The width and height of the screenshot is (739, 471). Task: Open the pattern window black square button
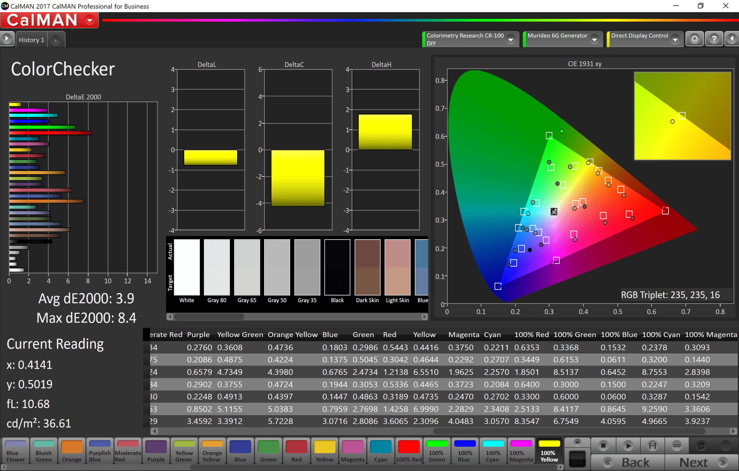click(x=577, y=459)
